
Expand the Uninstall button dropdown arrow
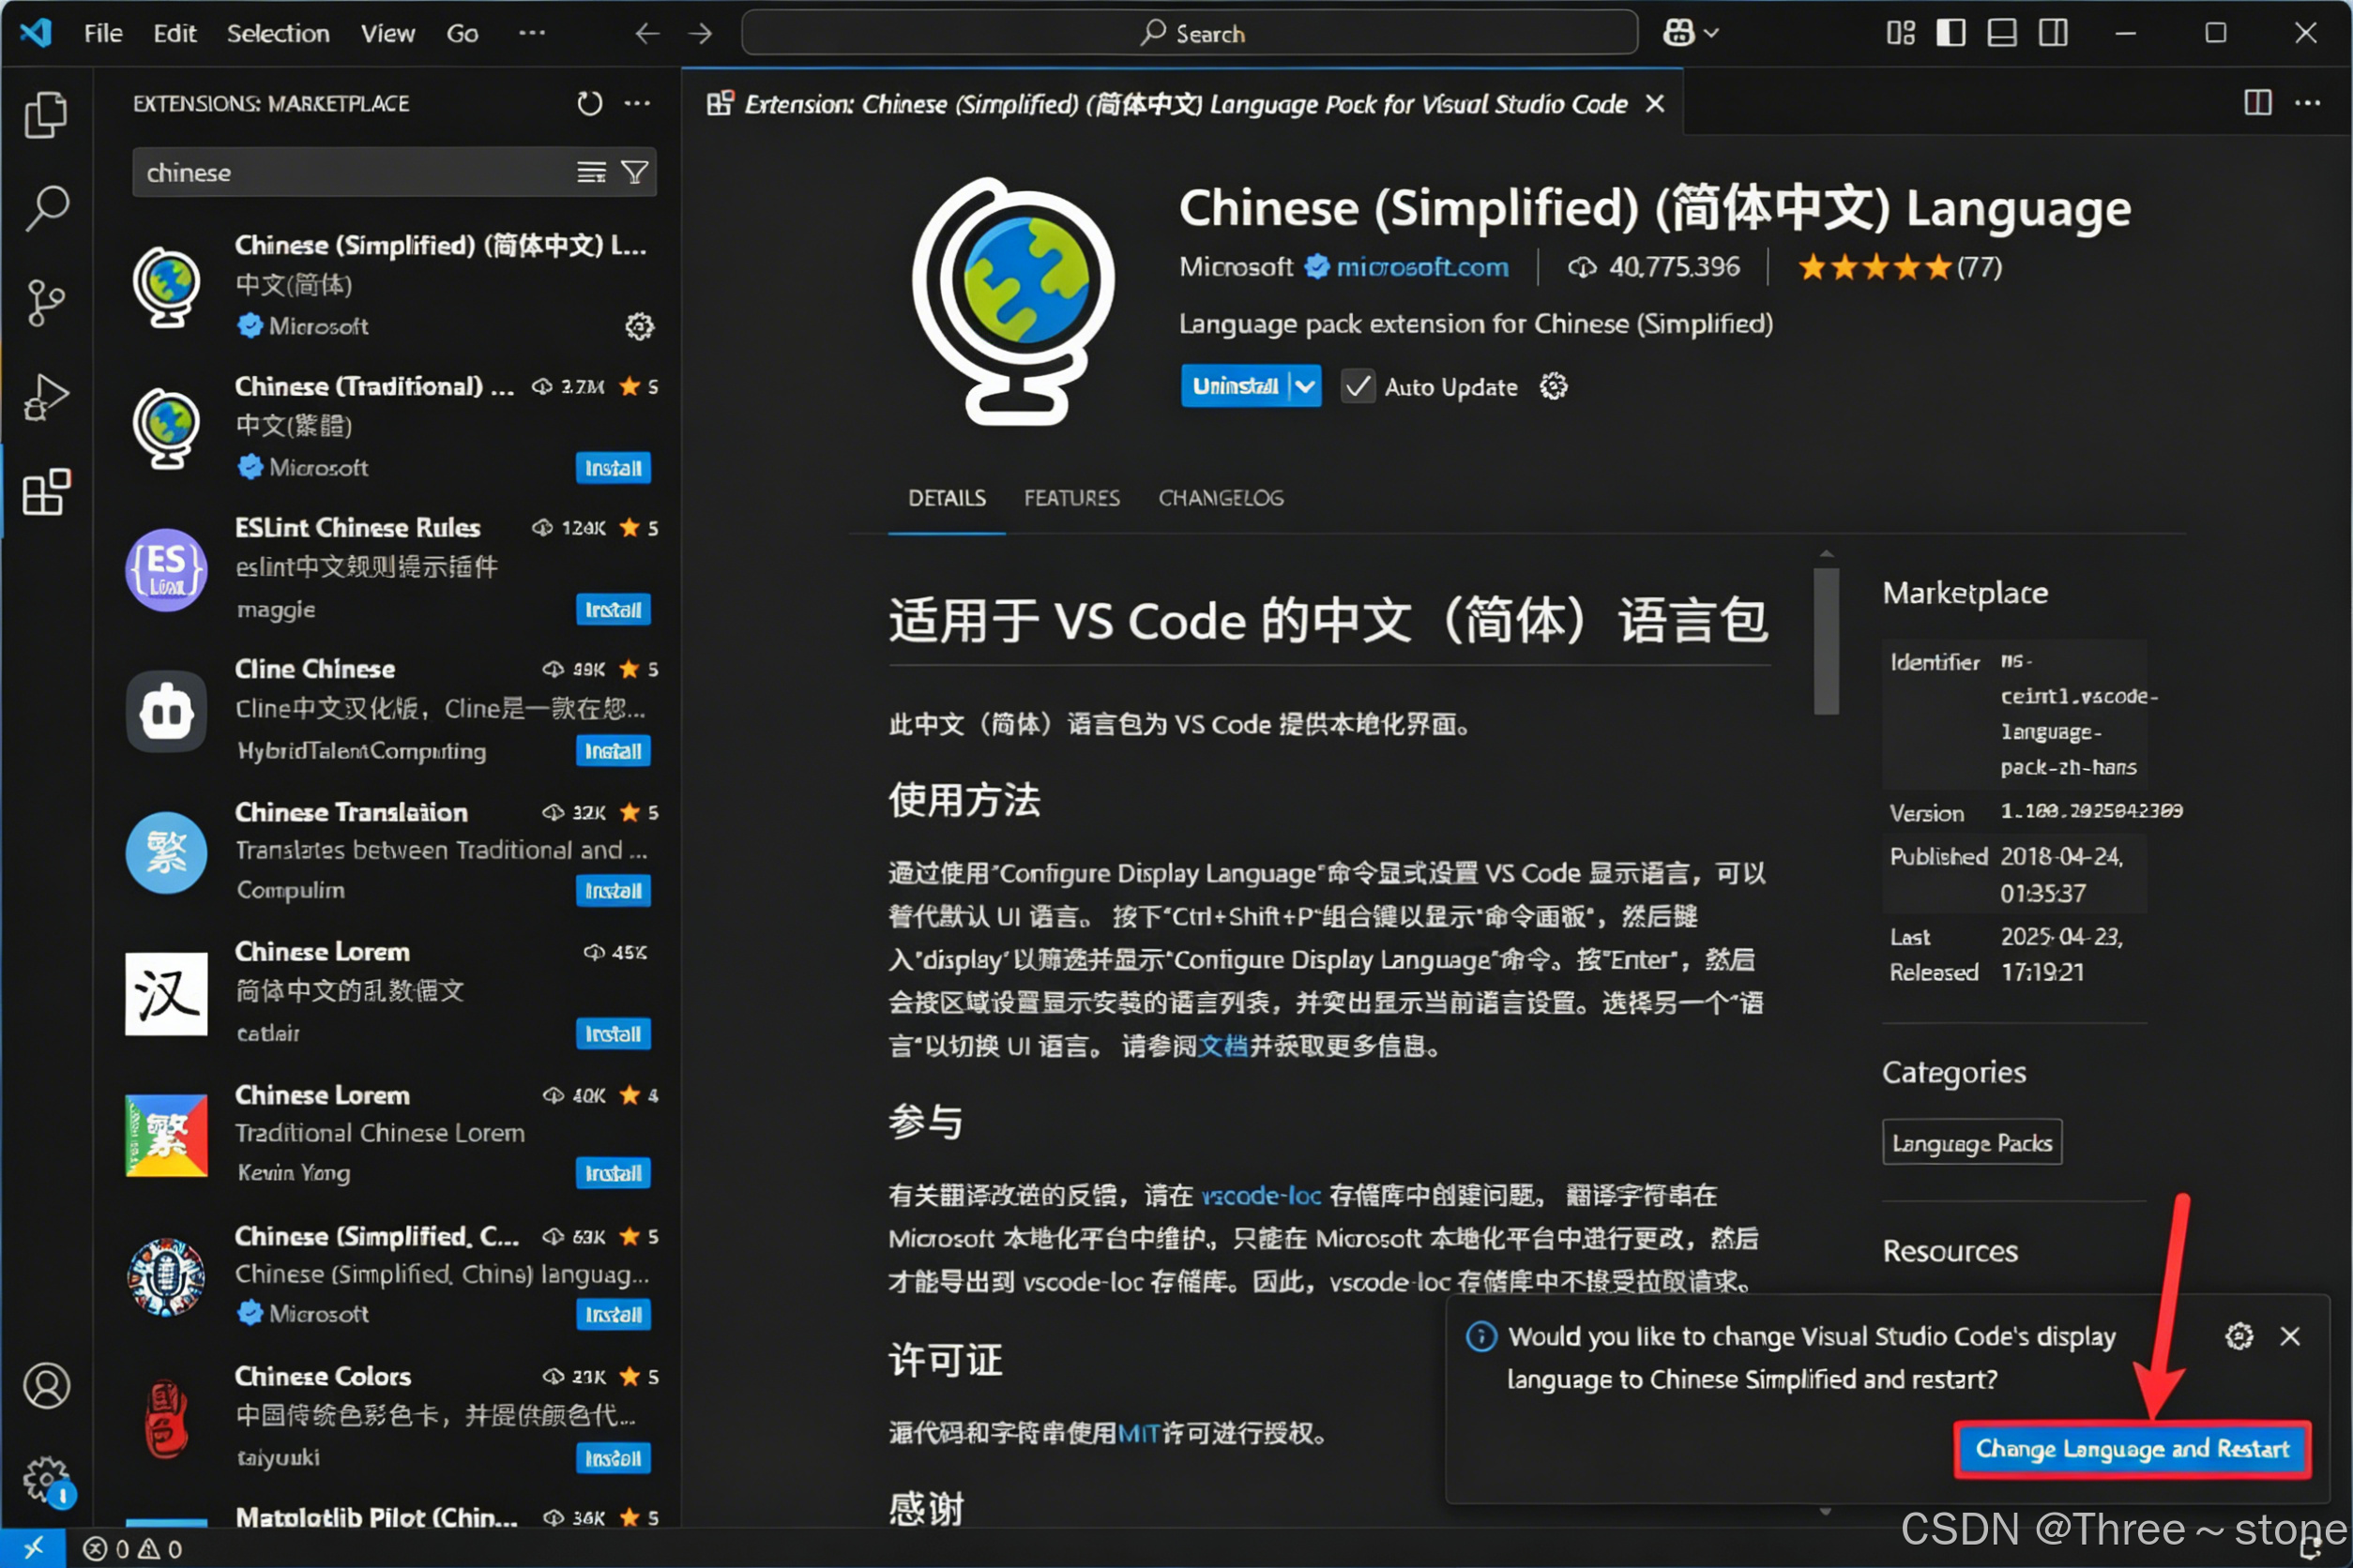1304,386
